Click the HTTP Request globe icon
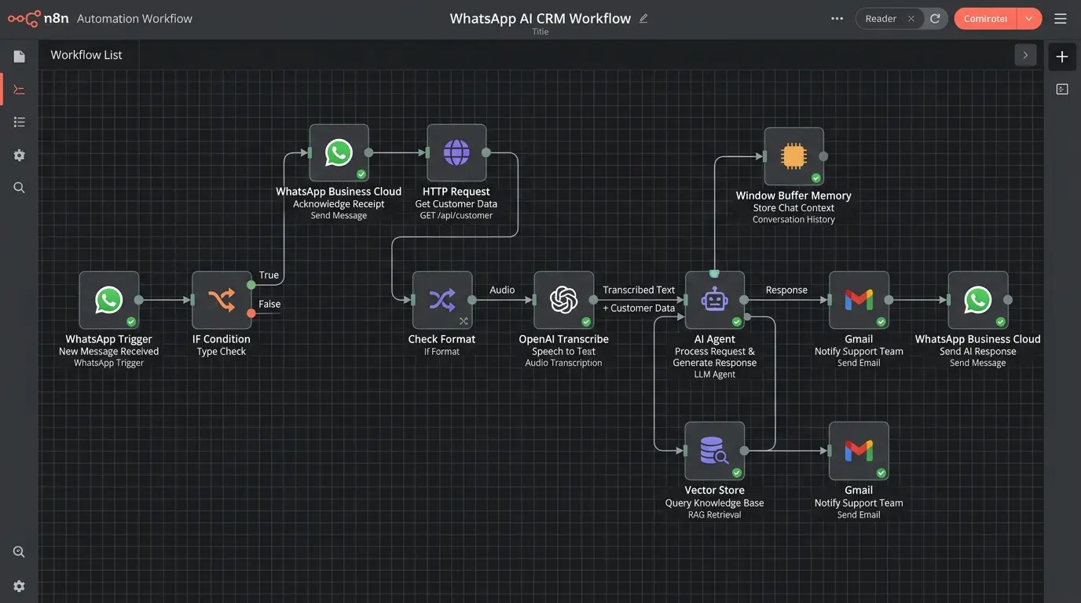1081x603 pixels. (x=456, y=152)
